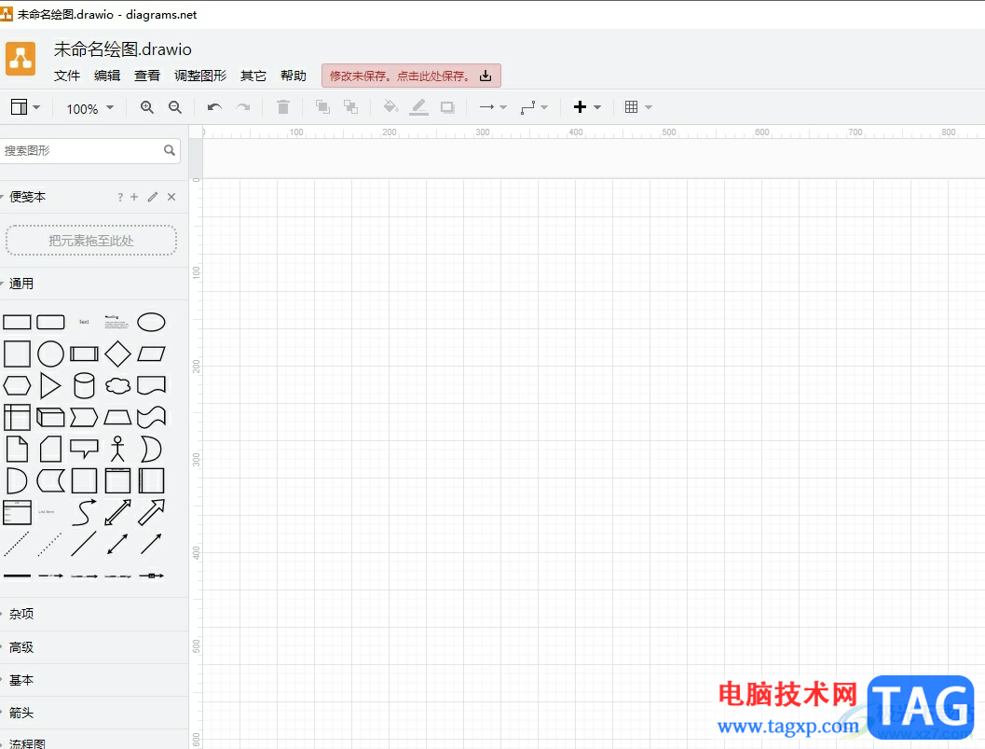985x749 pixels.
Task: Expand the 箭头 shapes section
Action: pyautogui.click(x=21, y=713)
